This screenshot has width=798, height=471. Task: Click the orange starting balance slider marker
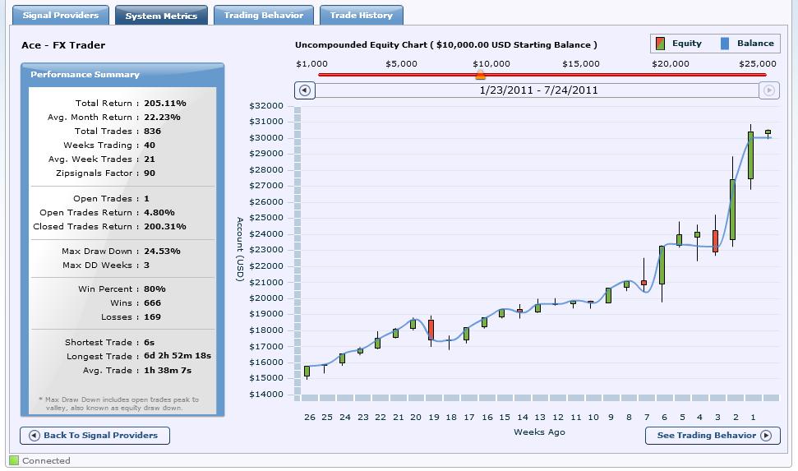pyautogui.click(x=480, y=76)
